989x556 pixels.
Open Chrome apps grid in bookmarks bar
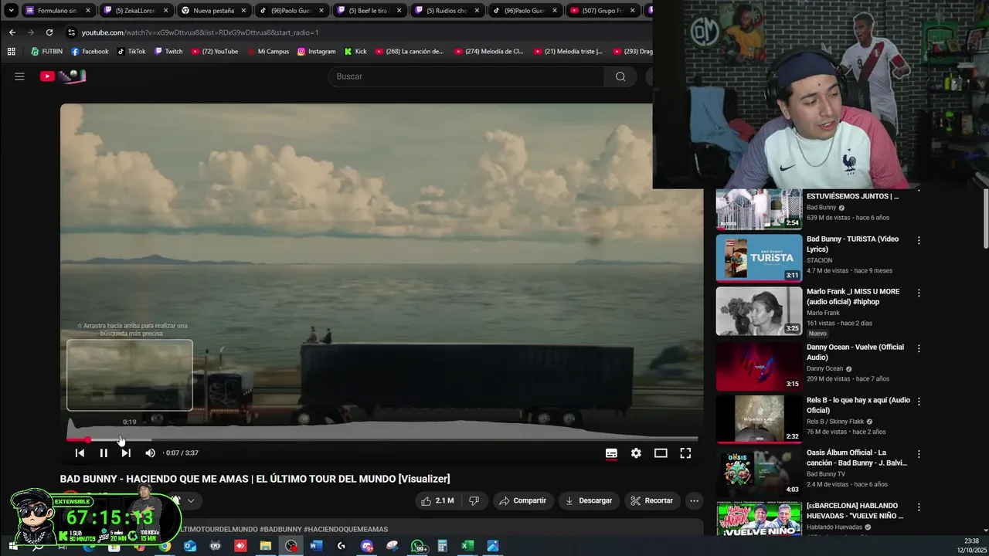(11, 52)
